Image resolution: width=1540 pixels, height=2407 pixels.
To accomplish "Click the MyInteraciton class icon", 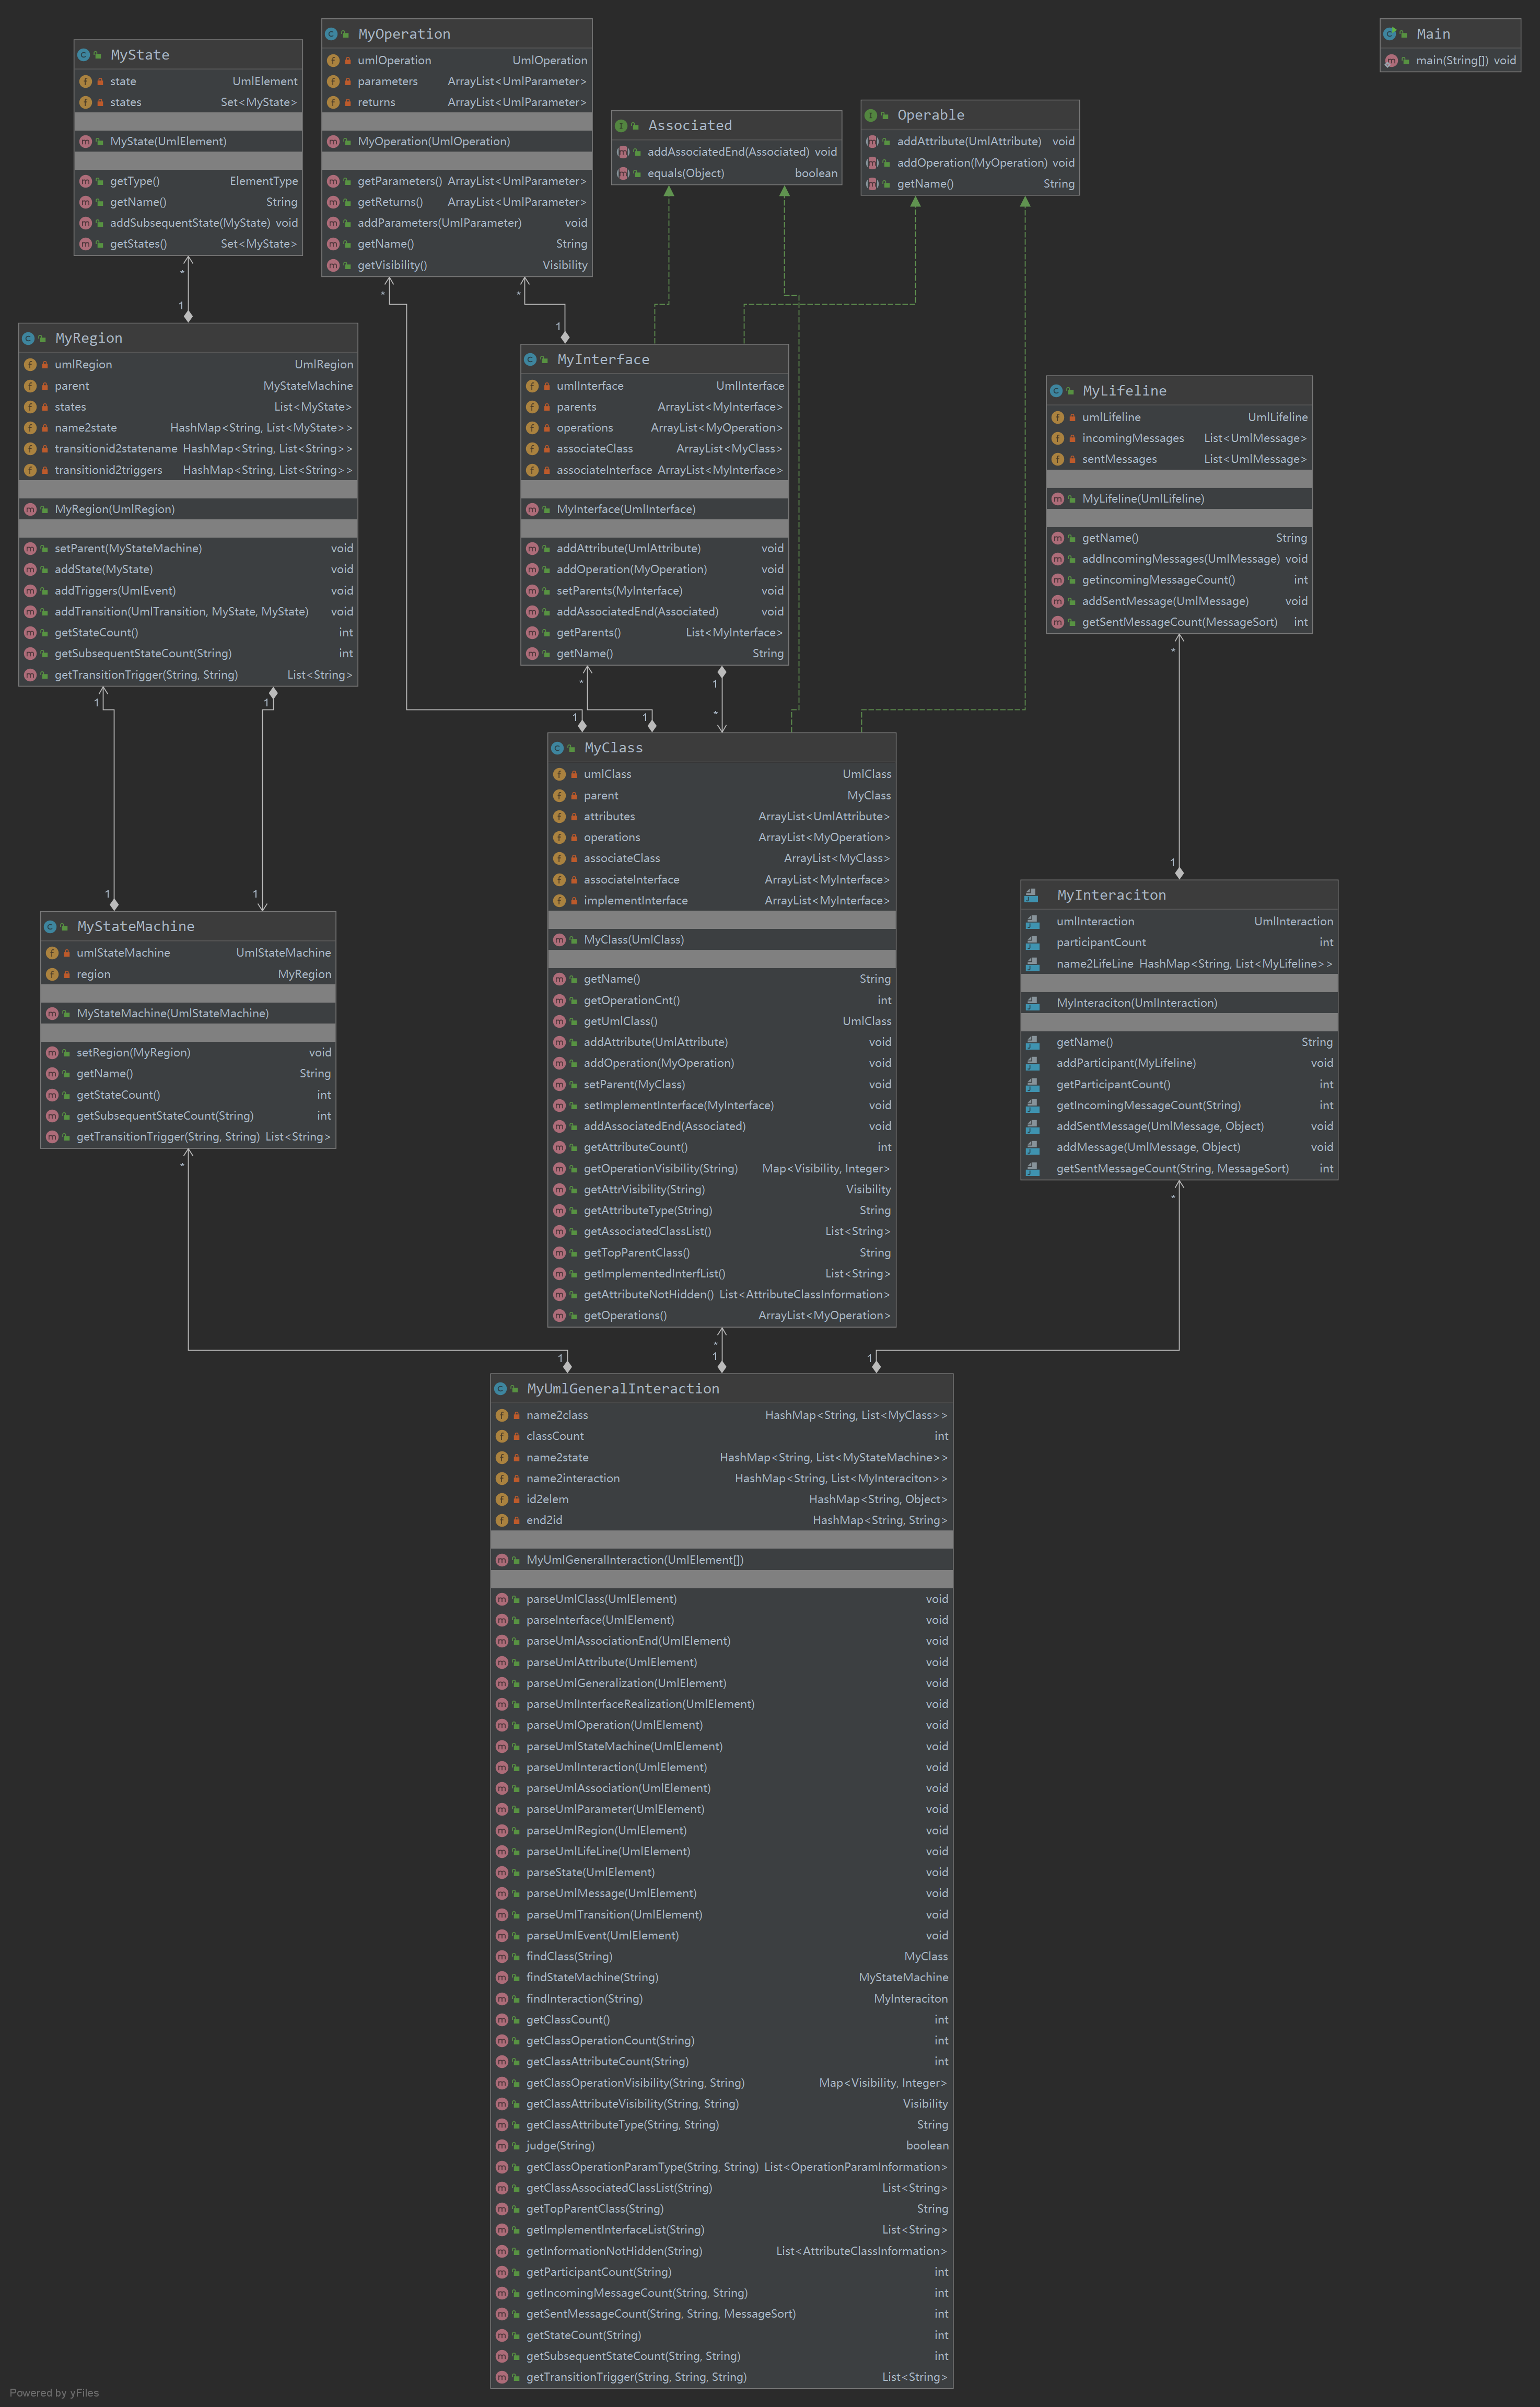I will pos(1031,895).
